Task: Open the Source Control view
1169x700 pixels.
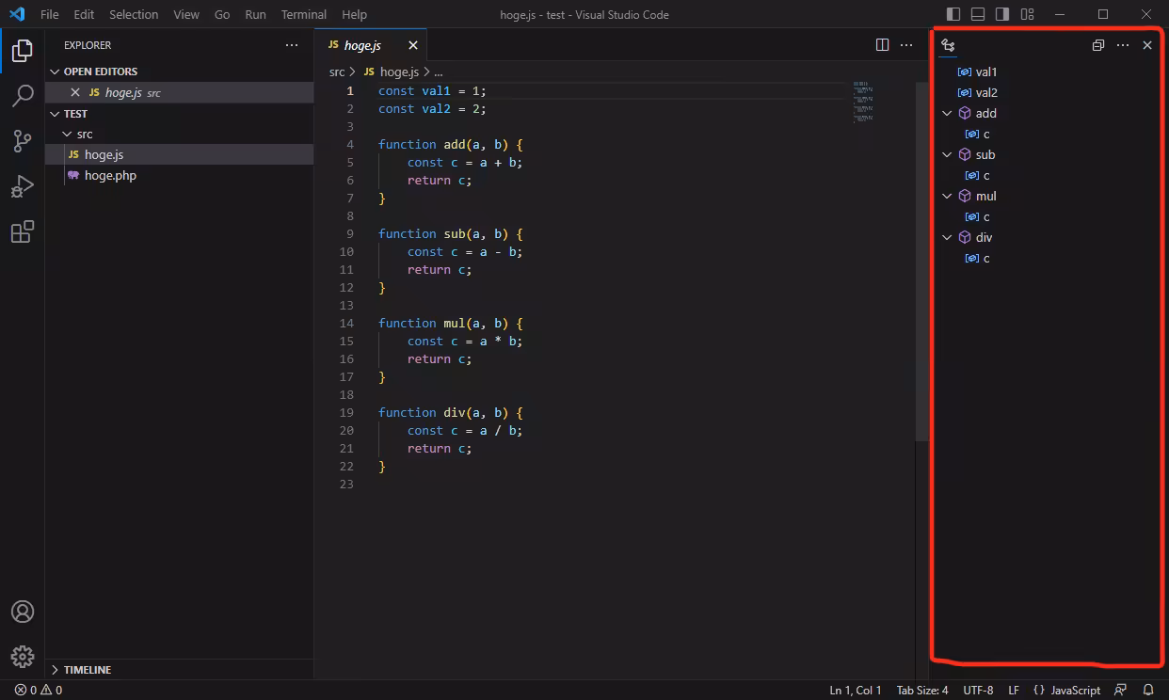Action: click(x=23, y=141)
